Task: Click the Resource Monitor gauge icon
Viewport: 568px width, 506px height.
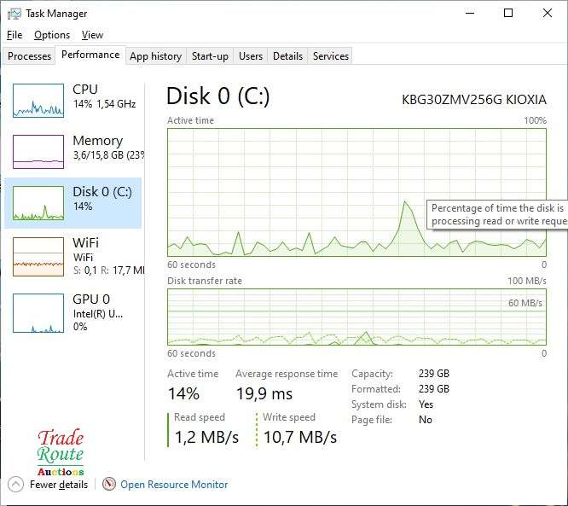Action: coord(108,485)
